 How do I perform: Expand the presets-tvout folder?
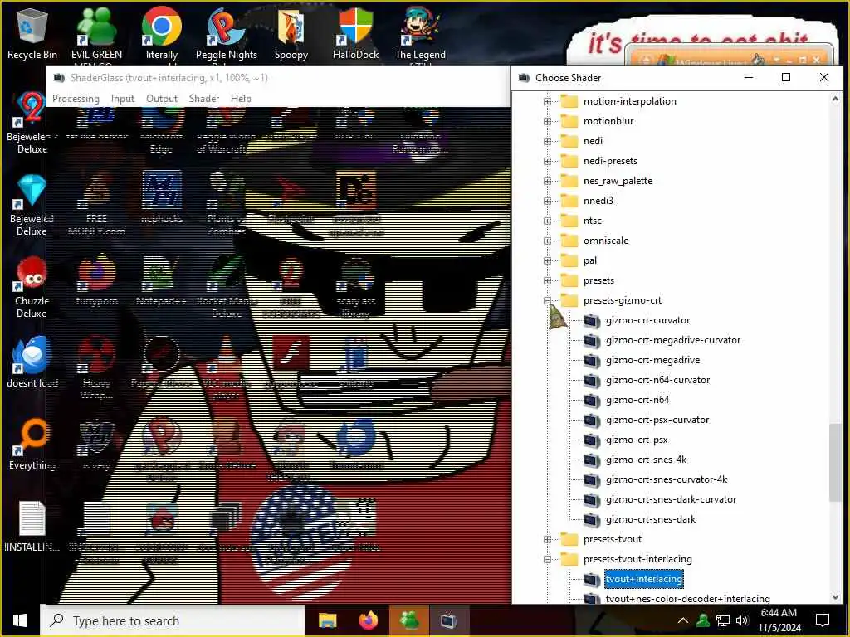coord(547,539)
